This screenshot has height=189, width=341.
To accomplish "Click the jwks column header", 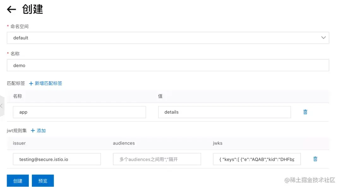I will pyautogui.click(x=218, y=143).
